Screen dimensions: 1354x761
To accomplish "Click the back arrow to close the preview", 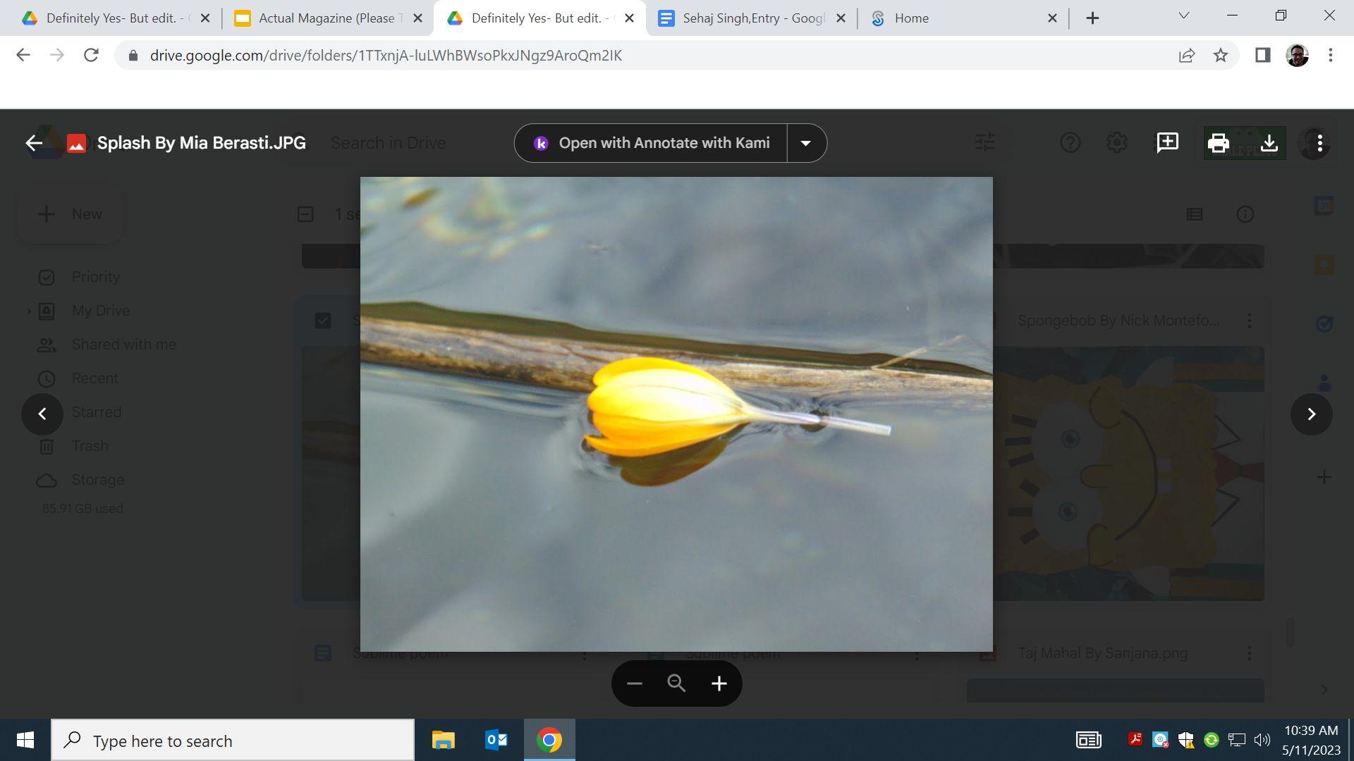I will click(34, 143).
